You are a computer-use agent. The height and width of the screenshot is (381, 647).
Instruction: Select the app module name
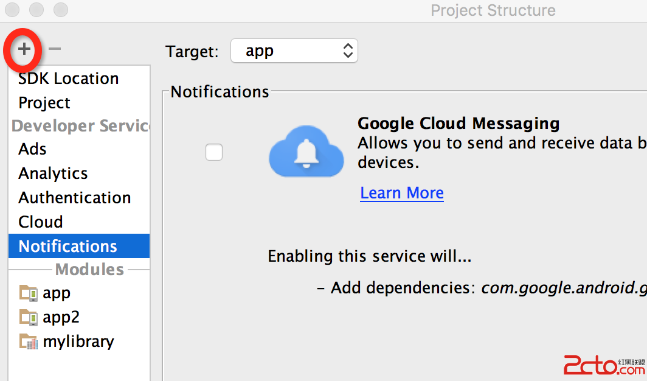tap(57, 293)
